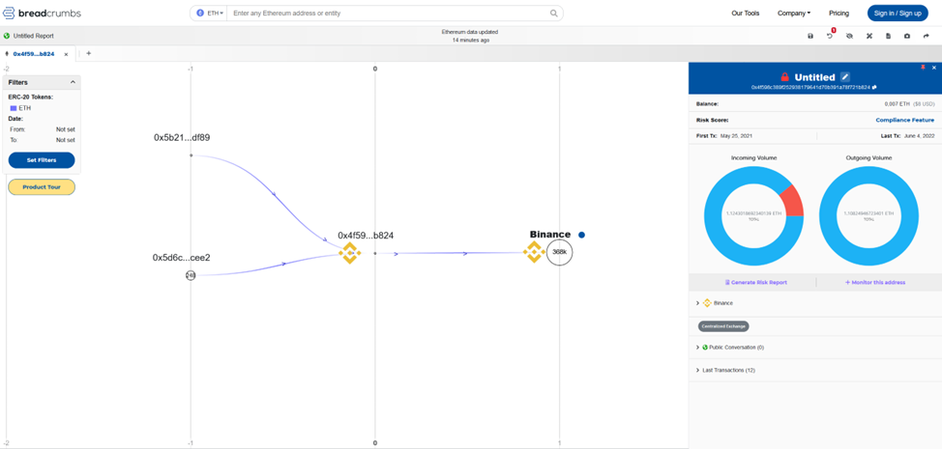Click the Set Filters button
Screen dimensions: 942x449
pos(41,160)
